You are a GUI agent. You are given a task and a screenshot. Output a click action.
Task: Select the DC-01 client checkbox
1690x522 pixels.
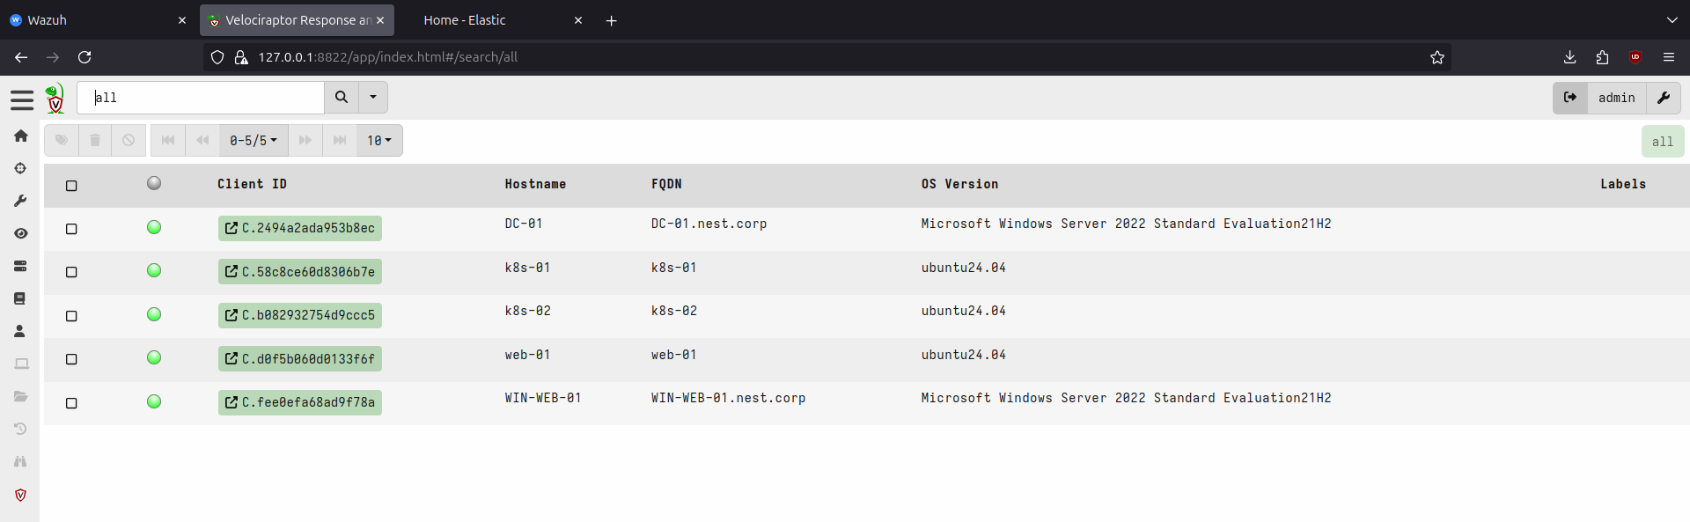[x=71, y=229]
